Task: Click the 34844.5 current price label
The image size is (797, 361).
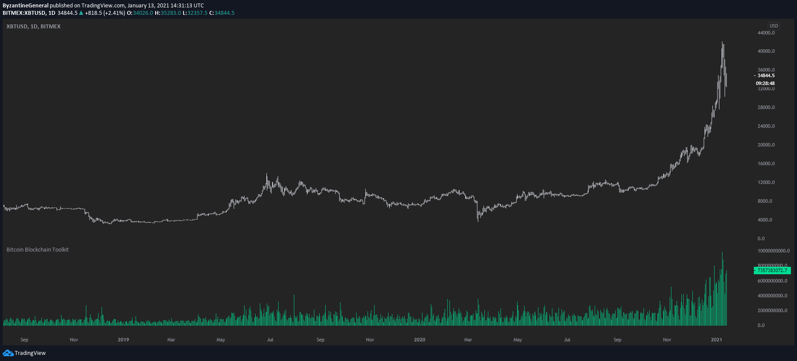Action: tap(766, 75)
